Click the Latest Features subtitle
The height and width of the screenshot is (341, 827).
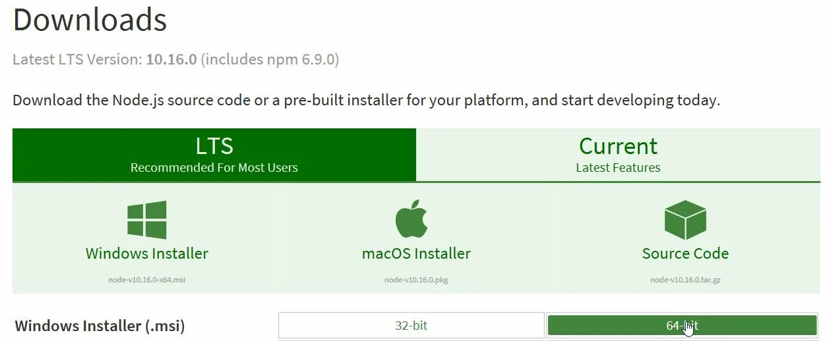(x=618, y=167)
